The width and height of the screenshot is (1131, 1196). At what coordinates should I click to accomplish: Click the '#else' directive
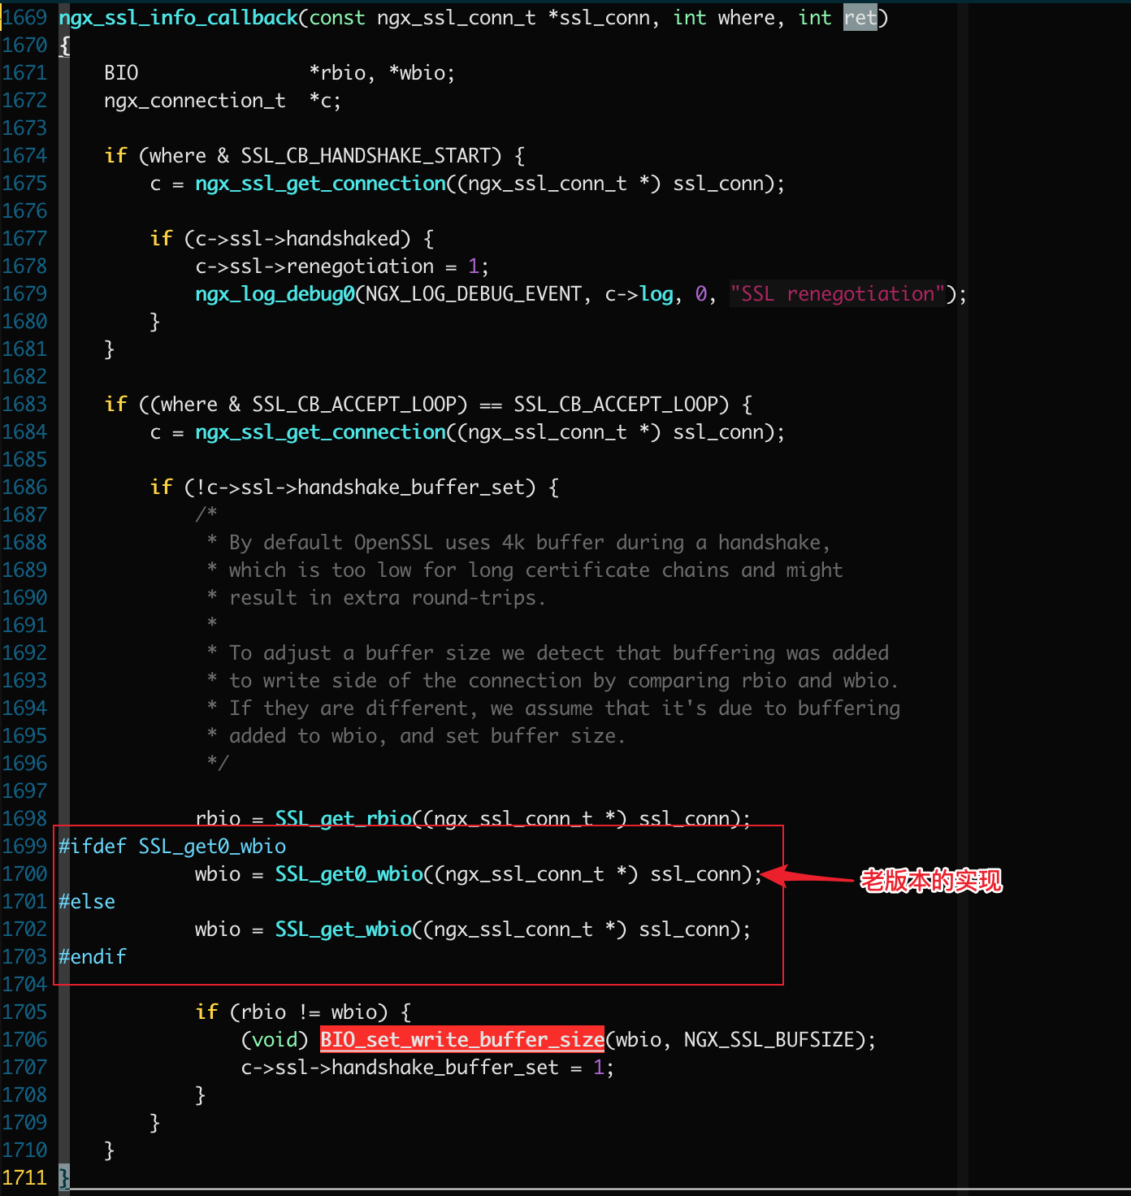pyautogui.click(x=87, y=902)
